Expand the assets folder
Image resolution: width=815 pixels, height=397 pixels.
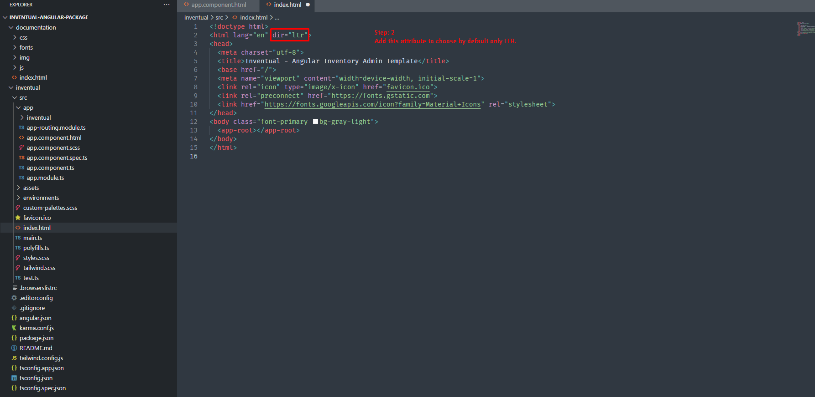[x=18, y=188]
